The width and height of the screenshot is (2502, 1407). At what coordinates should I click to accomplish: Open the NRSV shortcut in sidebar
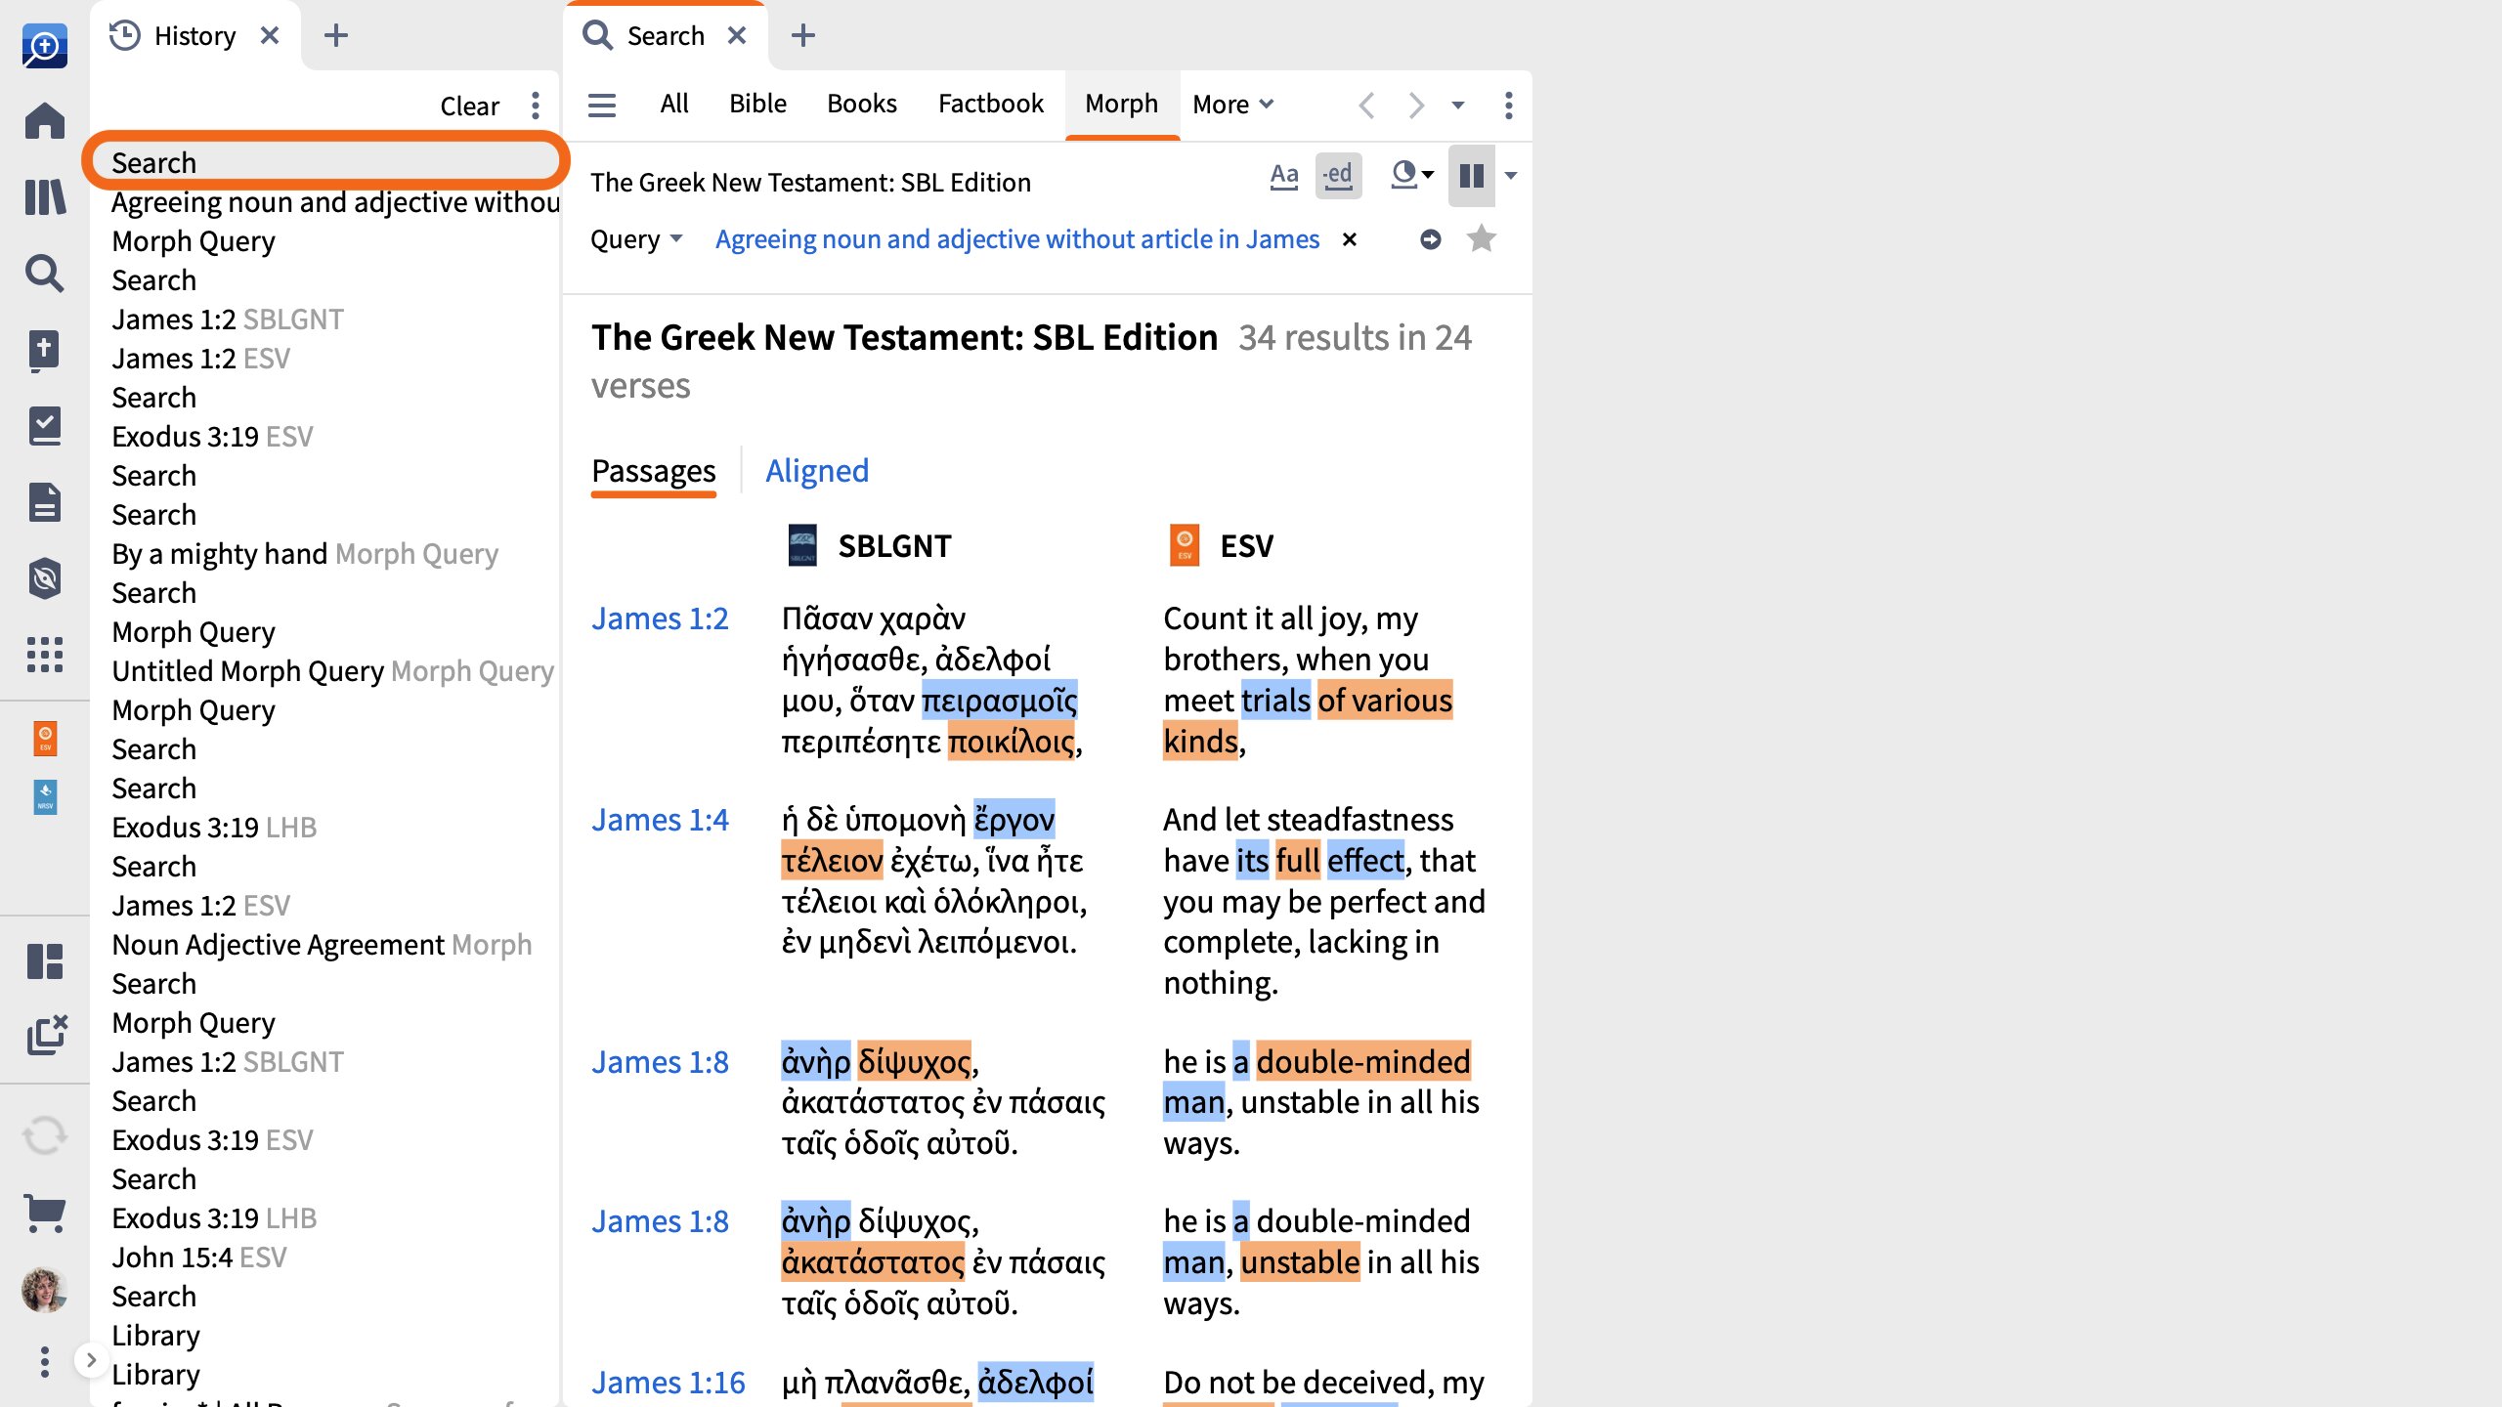45,797
